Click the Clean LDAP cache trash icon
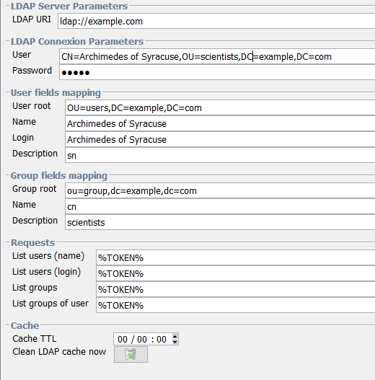Screen dimensions: 375x380 [x=131, y=354]
